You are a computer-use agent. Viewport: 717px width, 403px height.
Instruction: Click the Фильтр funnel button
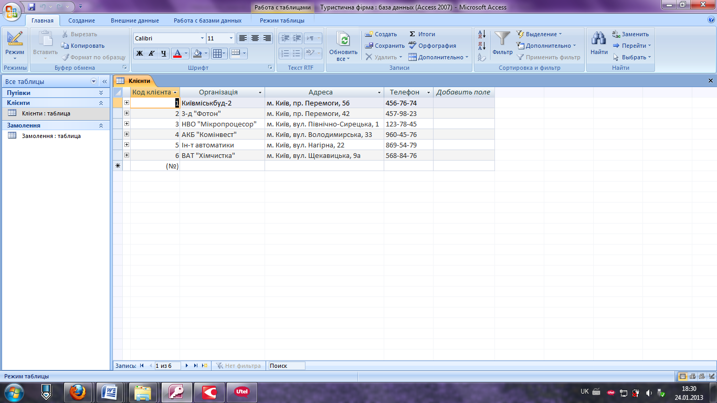click(502, 43)
